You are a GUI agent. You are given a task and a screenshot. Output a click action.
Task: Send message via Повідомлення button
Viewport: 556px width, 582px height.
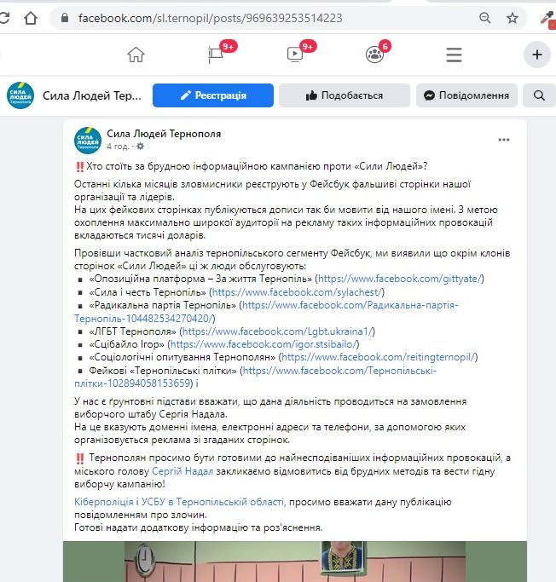(466, 95)
